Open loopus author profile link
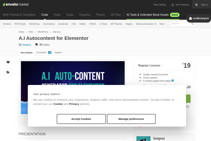Screen dimensions: 211x141 [x=27, y=45]
